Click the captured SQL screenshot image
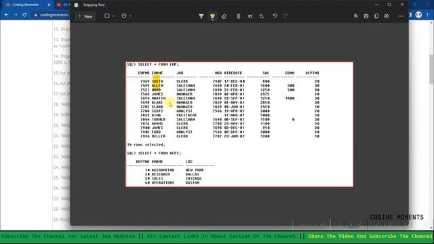This screenshot has width=434, height=244. click(239, 124)
